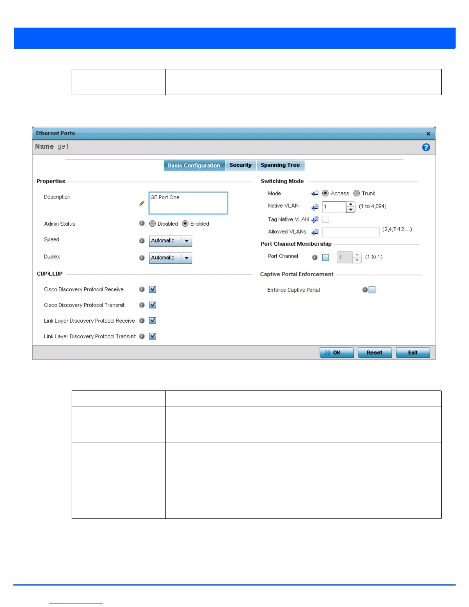Click the Reset button
This screenshot has height=607, width=469.
[x=375, y=353]
